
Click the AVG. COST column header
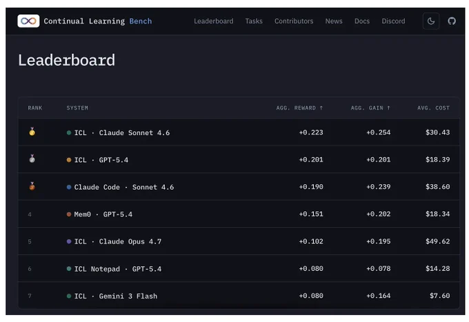point(433,108)
